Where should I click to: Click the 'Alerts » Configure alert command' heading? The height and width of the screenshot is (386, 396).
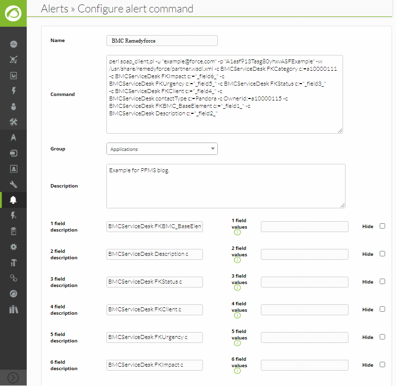click(117, 8)
